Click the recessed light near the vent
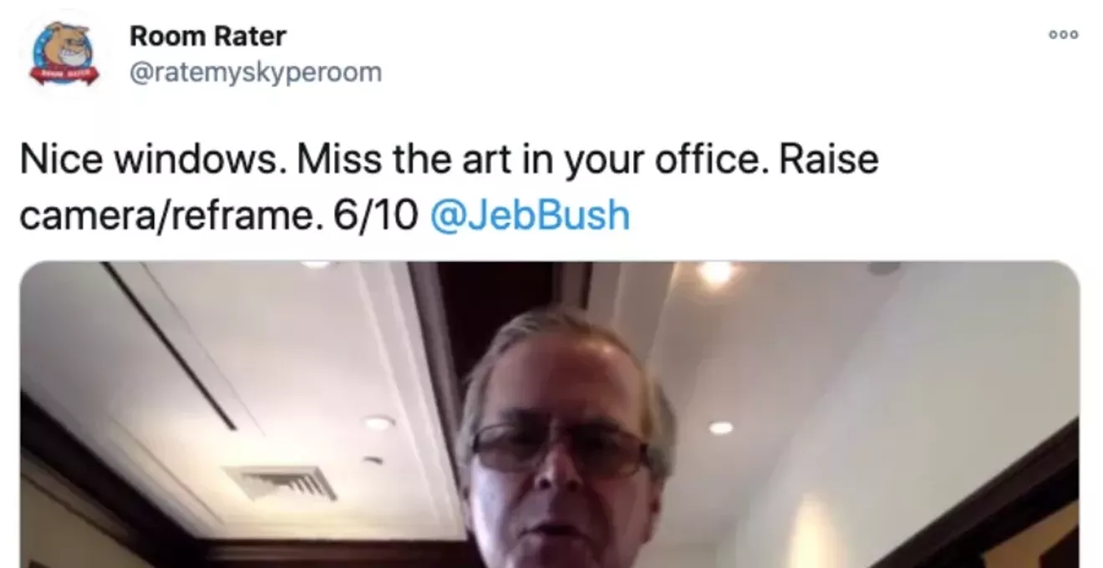Image resolution: width=1103 pixels, height=568 pixels. click(379, 423)
